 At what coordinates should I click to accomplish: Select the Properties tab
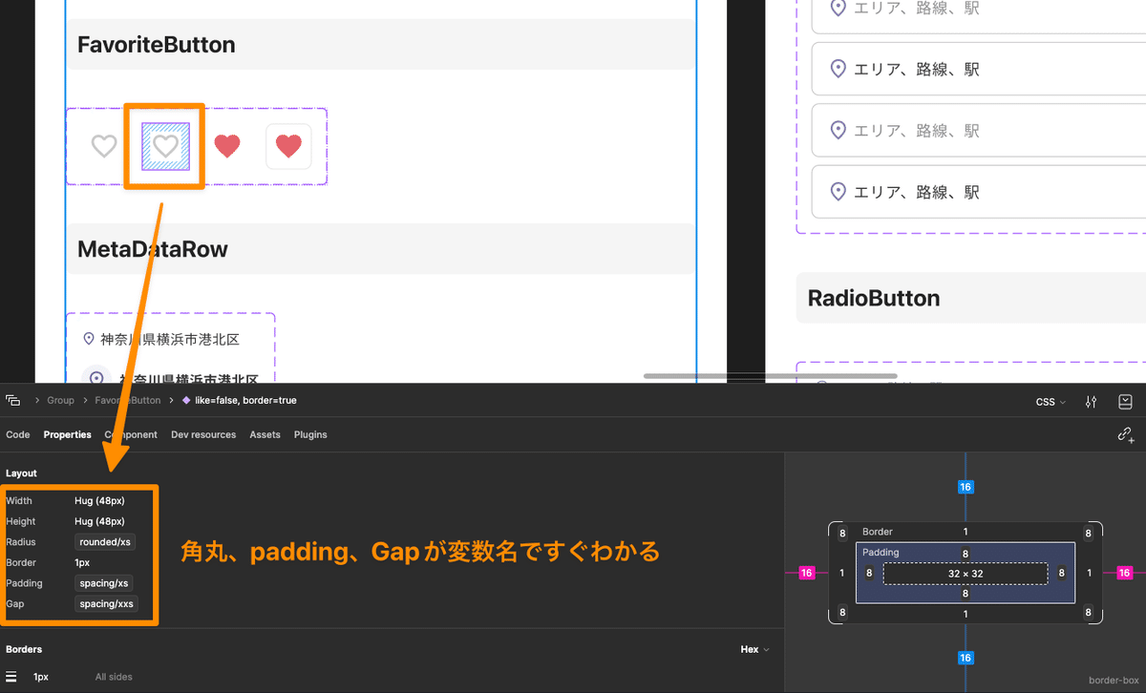(x=67, y=434)
